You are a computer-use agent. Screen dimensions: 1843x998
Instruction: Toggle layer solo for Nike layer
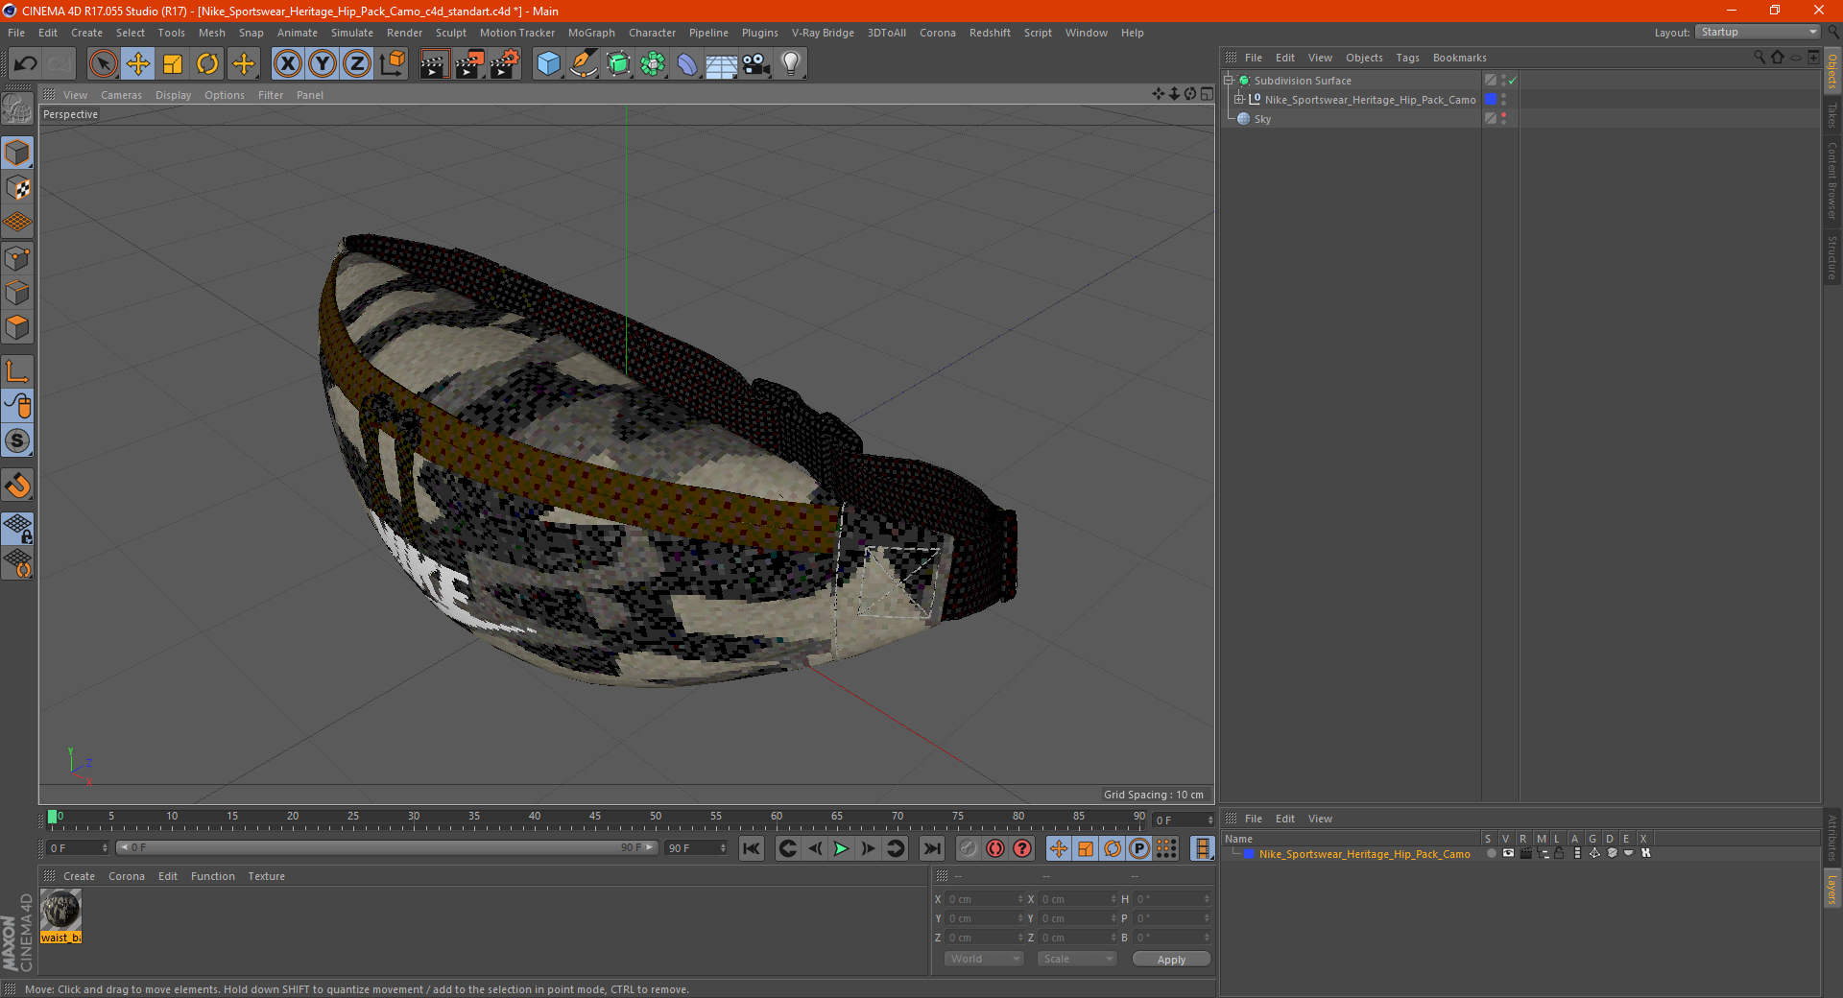click(x=1491, y=853)
